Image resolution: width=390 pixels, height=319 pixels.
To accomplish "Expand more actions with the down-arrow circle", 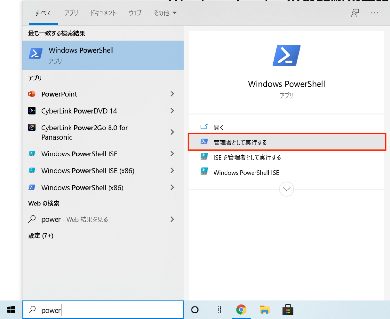I will [287, 189].
